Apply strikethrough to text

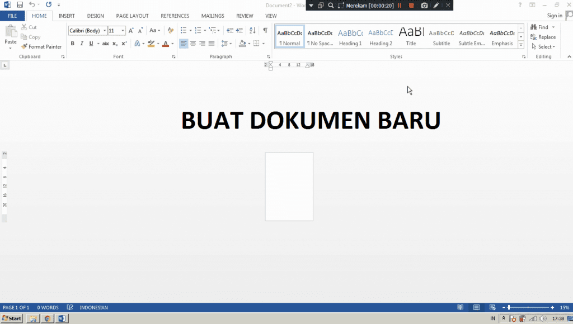click(105, 44)
